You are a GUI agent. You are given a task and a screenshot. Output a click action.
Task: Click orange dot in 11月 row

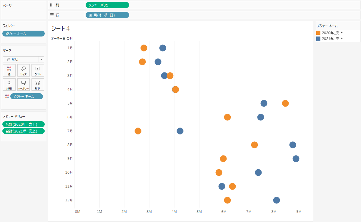(x=232, y=186)
